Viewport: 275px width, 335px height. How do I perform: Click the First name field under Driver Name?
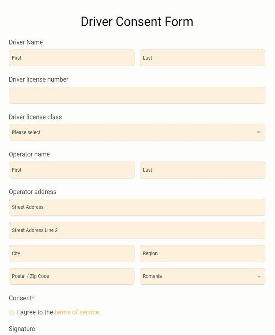(x=71, y=58)
